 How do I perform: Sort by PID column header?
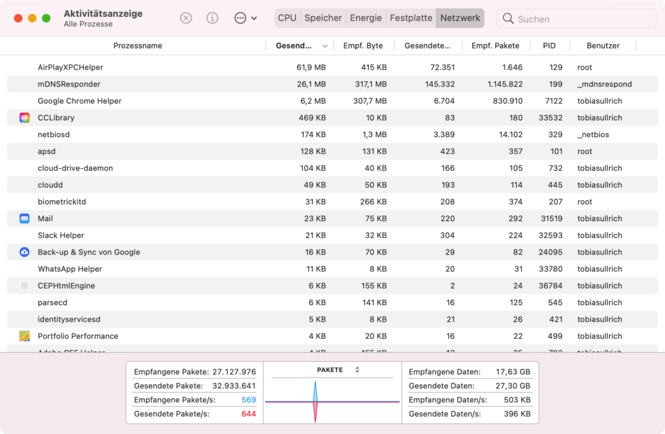coord(549,46)
